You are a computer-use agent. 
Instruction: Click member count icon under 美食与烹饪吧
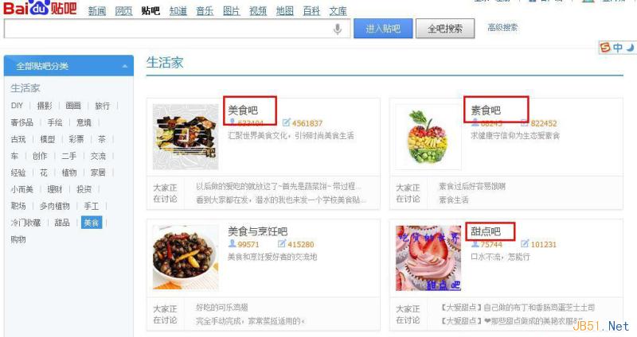pyautogui.click(x=232, y=243)
